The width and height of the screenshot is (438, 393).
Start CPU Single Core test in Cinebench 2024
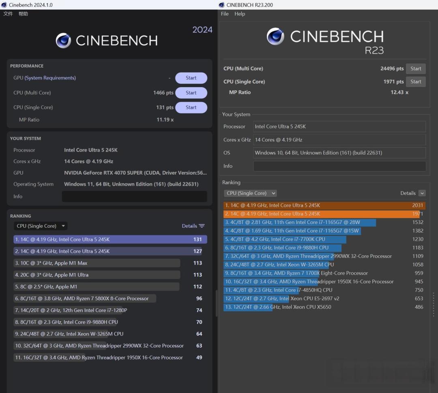point(191,107)
